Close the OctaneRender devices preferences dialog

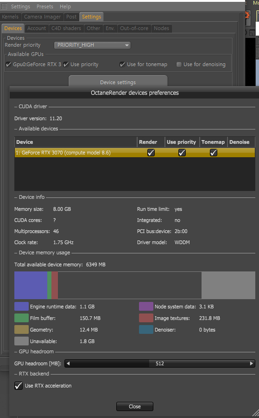tap(135, 406)
